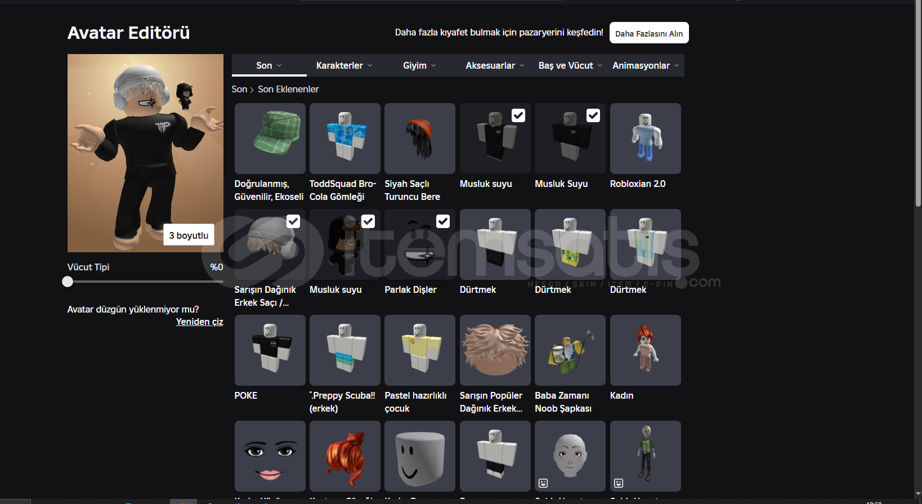
Task: Select the bald gray dynamic head item
Action: point(570,456)
